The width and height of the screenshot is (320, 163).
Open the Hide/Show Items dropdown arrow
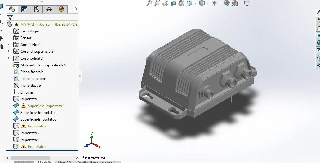coord(220,3)
